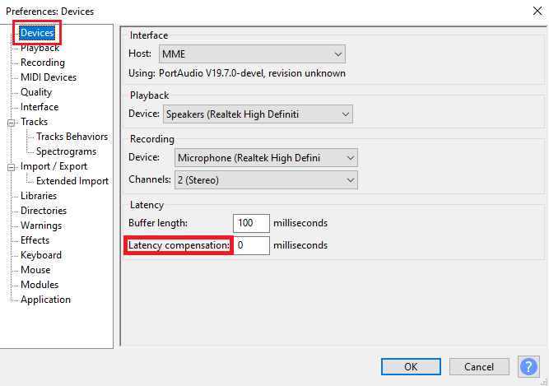This screenshot has height=386, width=549.
Task: Select Devices in the preferences tree
Action: point(37,33)
